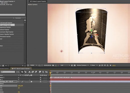This screenshot has width=130, height=93.
Task: Toggle always preview this view icon
Action: 28,65
